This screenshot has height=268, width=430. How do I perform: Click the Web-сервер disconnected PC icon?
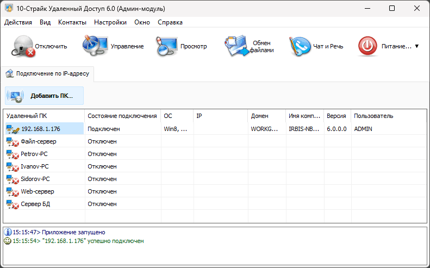point(12,191)
